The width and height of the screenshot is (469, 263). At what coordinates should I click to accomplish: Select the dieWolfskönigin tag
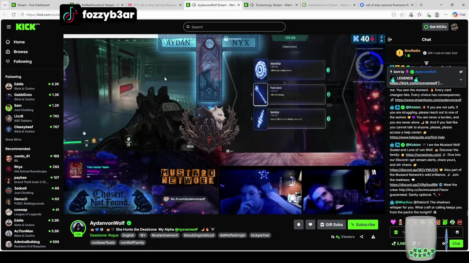[x=232, y=235]
